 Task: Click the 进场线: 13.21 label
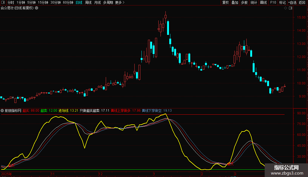coord(68,111)
